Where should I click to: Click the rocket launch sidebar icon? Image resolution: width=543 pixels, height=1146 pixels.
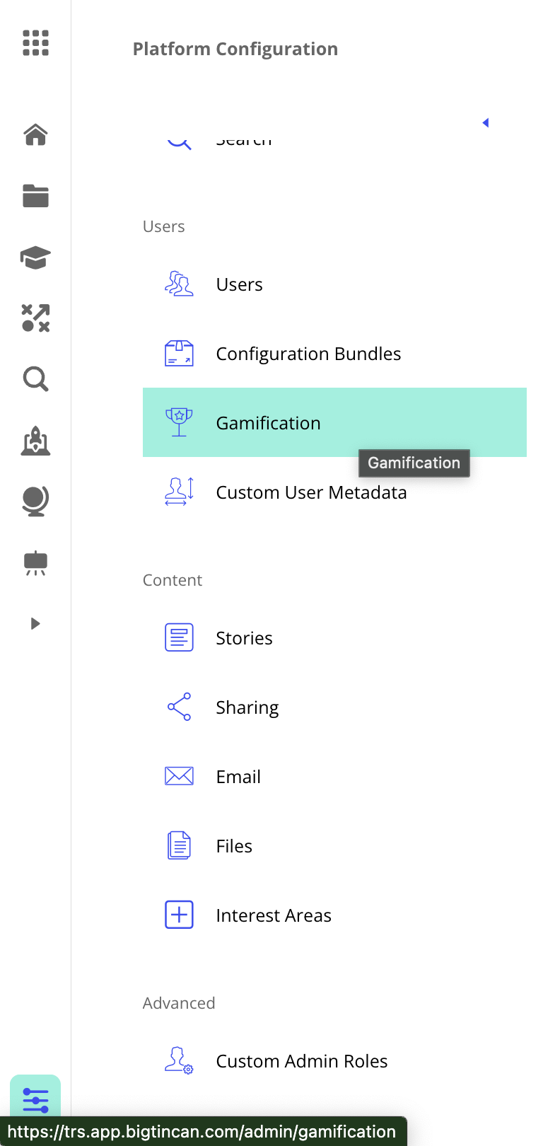tap(35, 441)
